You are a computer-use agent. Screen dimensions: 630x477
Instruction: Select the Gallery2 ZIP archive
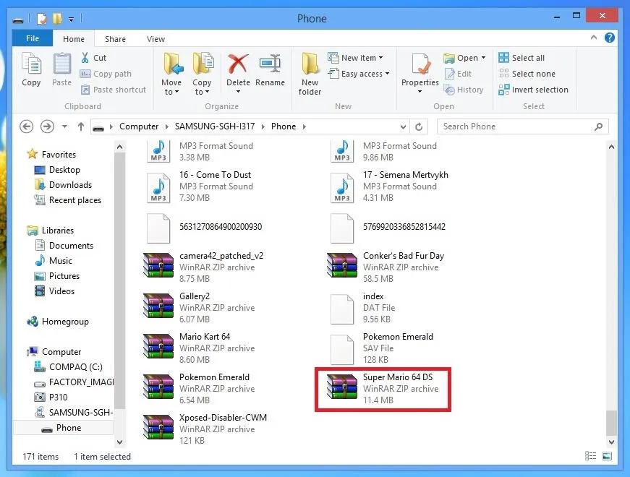200,308
